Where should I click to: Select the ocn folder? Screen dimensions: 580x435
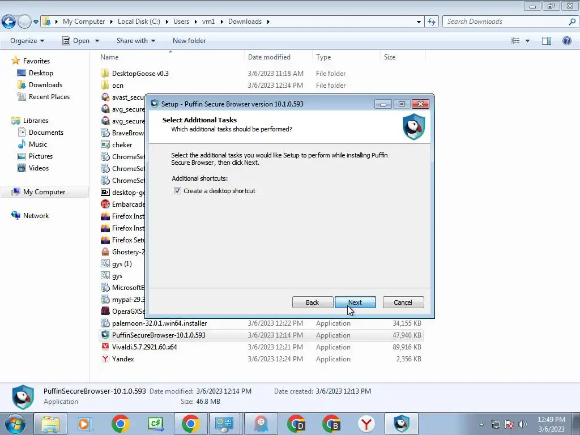(118, 86)
